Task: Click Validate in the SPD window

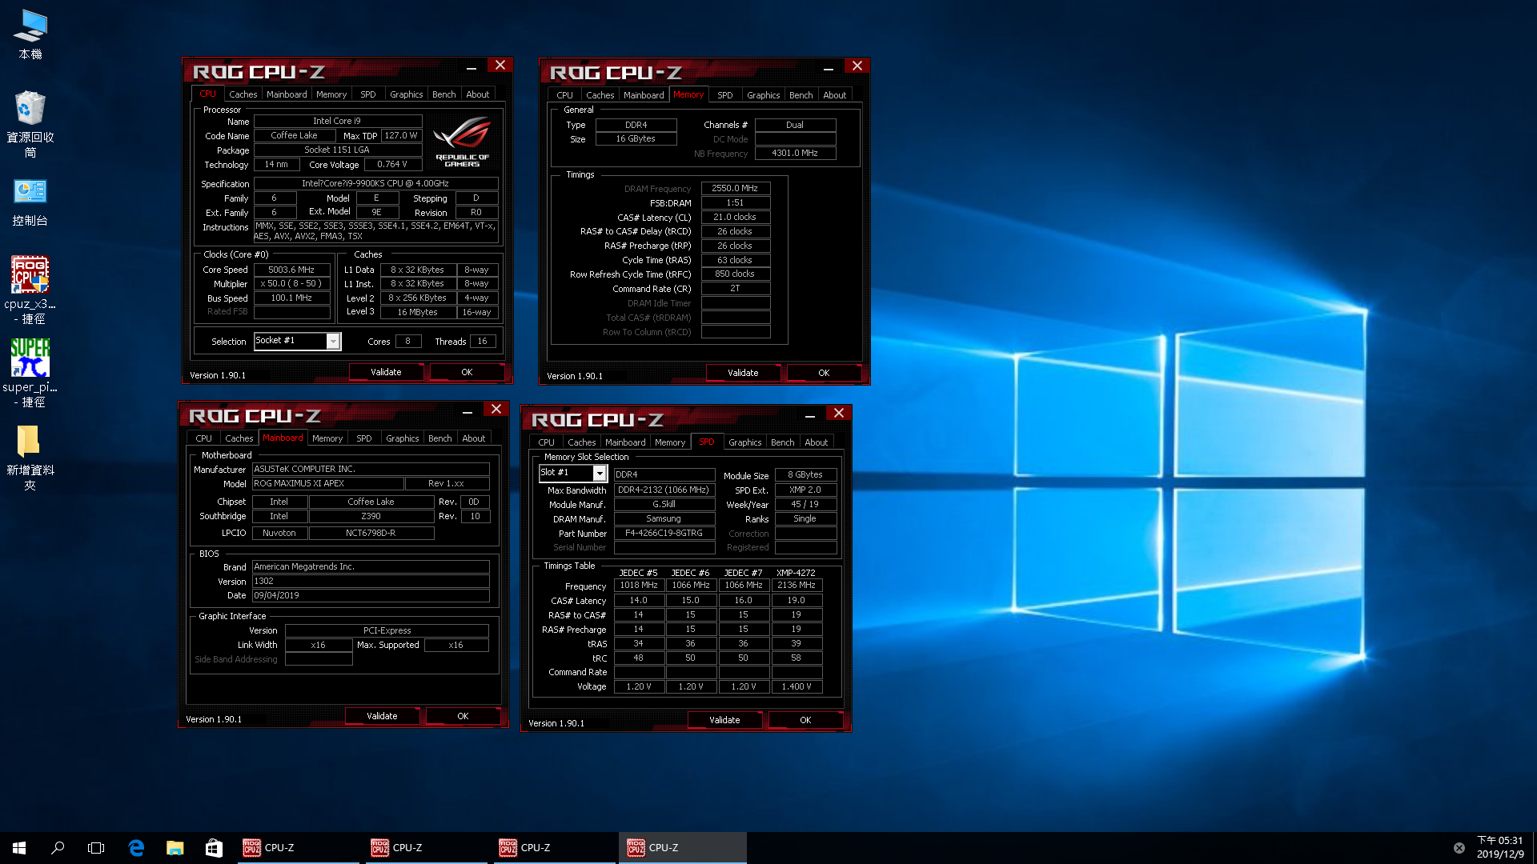Action: [x=724, y=720]
